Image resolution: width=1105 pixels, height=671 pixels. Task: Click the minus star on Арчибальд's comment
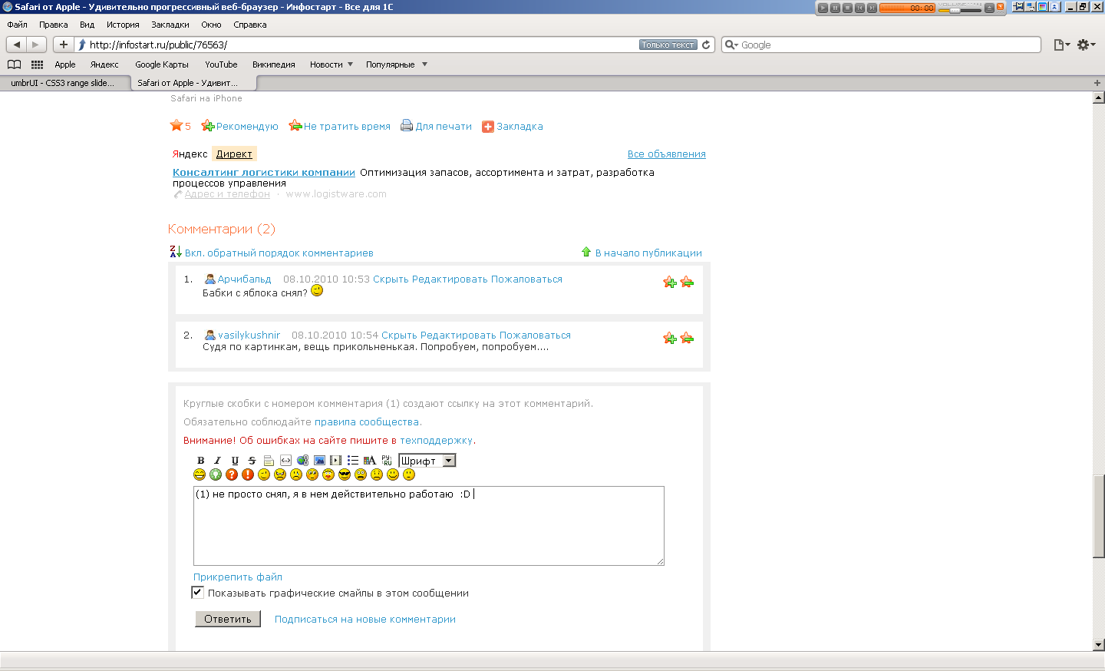[687, 283]
